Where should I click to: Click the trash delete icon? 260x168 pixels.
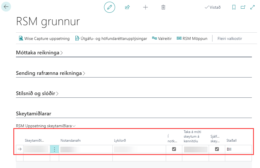pyautogui.click(x=163, y=7)
